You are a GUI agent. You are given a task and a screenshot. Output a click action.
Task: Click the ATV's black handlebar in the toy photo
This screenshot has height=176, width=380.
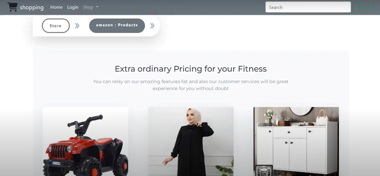(x=85, y=120)
